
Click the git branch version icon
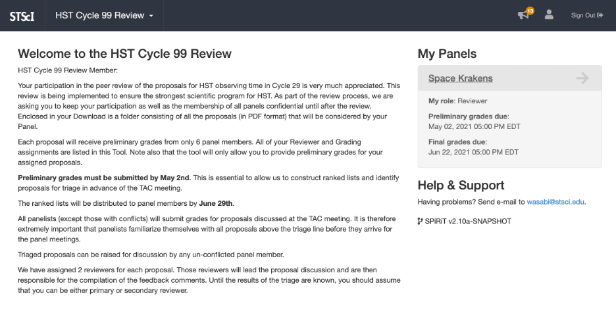[421, 221]
